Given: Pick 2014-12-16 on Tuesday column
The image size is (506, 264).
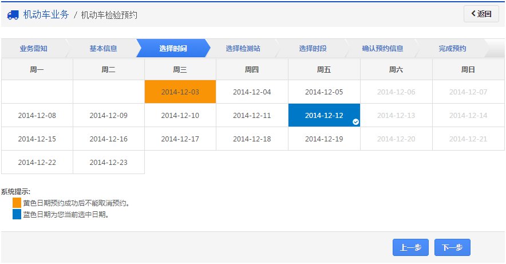Looking at the screenshot, I should (108, 139).
